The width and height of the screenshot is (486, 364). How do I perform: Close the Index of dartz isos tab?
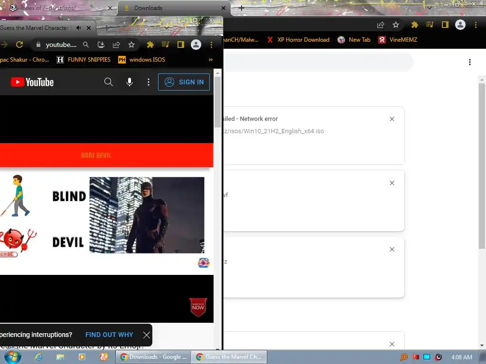pyautogui.click(x=110, y=8)
